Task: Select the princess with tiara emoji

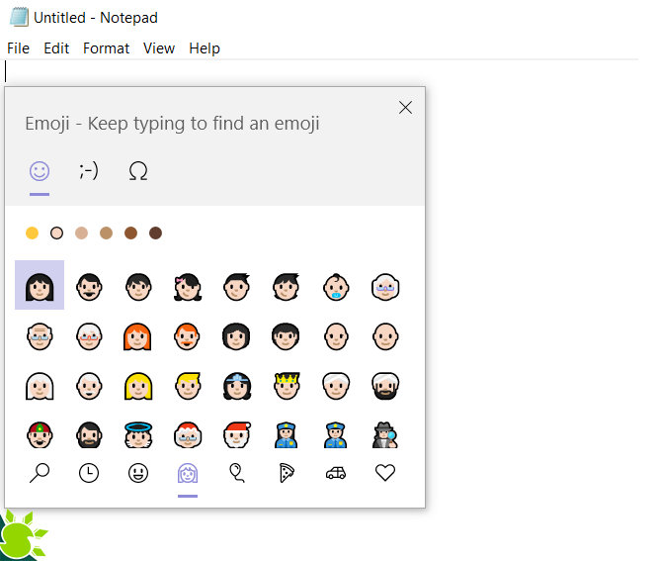Action: (237, 386)
